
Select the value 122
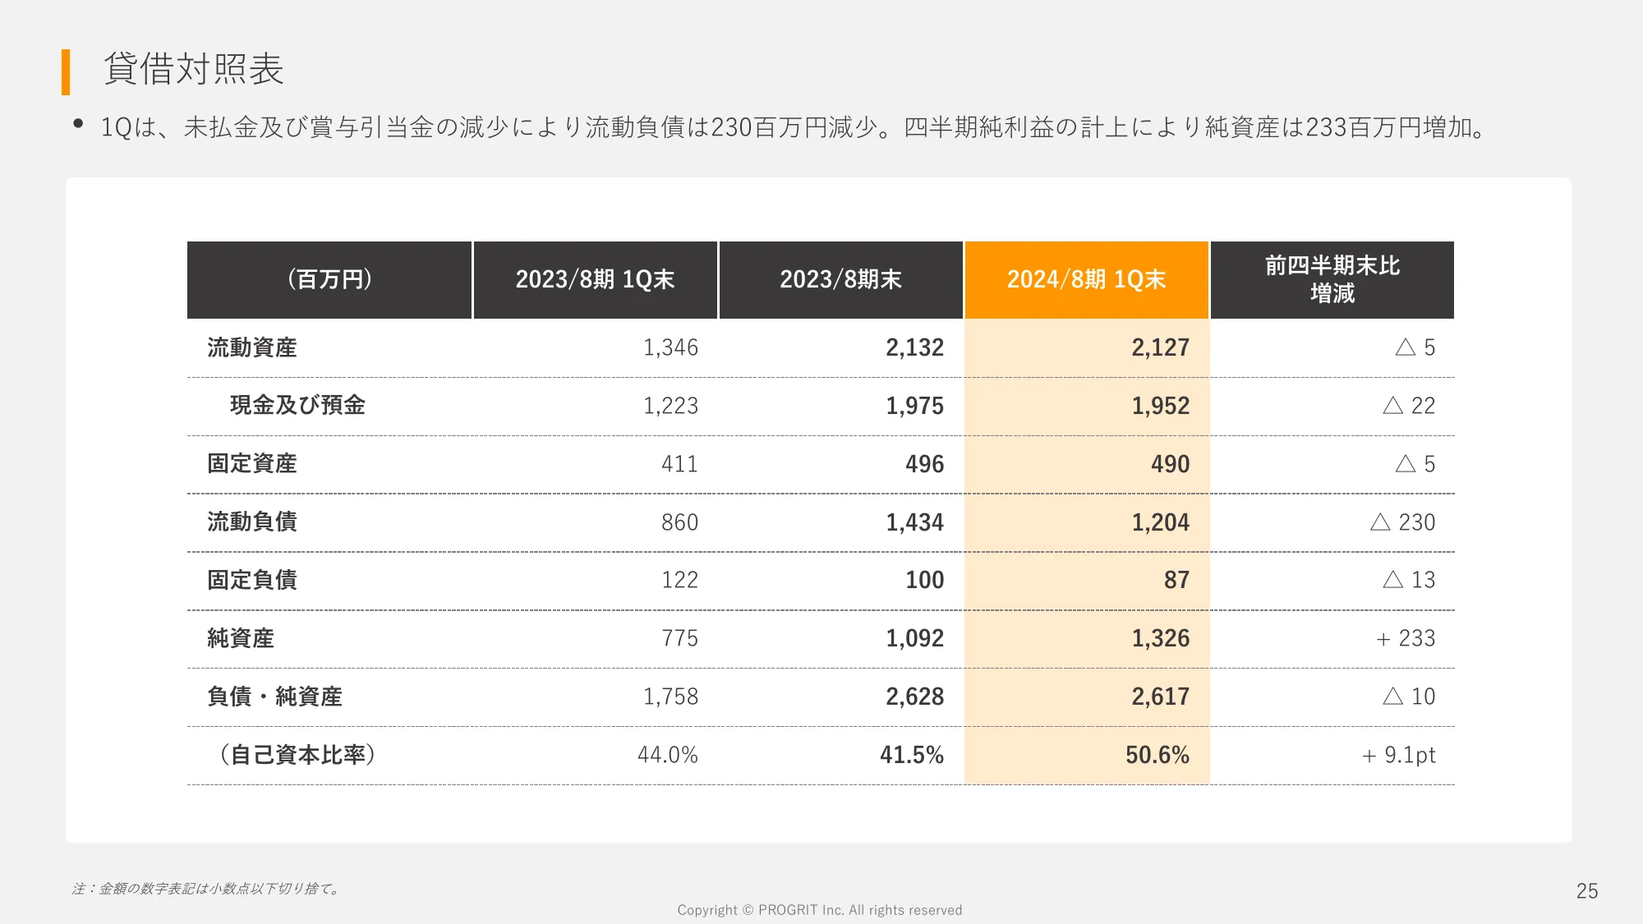tap(679, 580)
